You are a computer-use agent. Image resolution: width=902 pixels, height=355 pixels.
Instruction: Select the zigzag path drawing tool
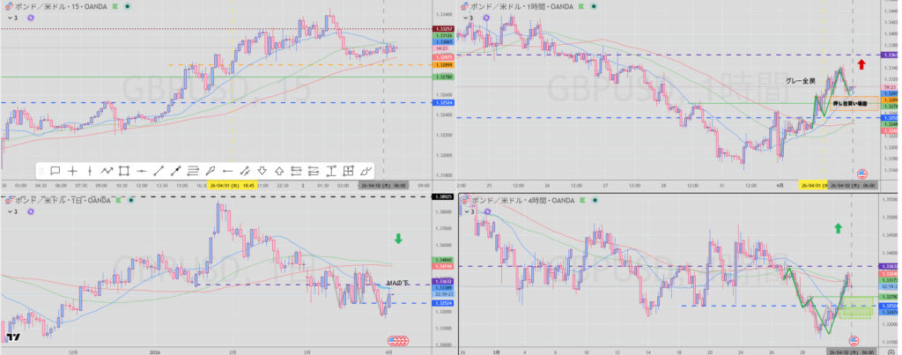(x=107, y=170)
